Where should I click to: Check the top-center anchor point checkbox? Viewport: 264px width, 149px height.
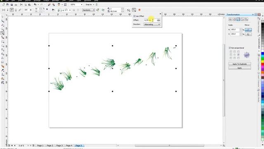coord(235,52)
